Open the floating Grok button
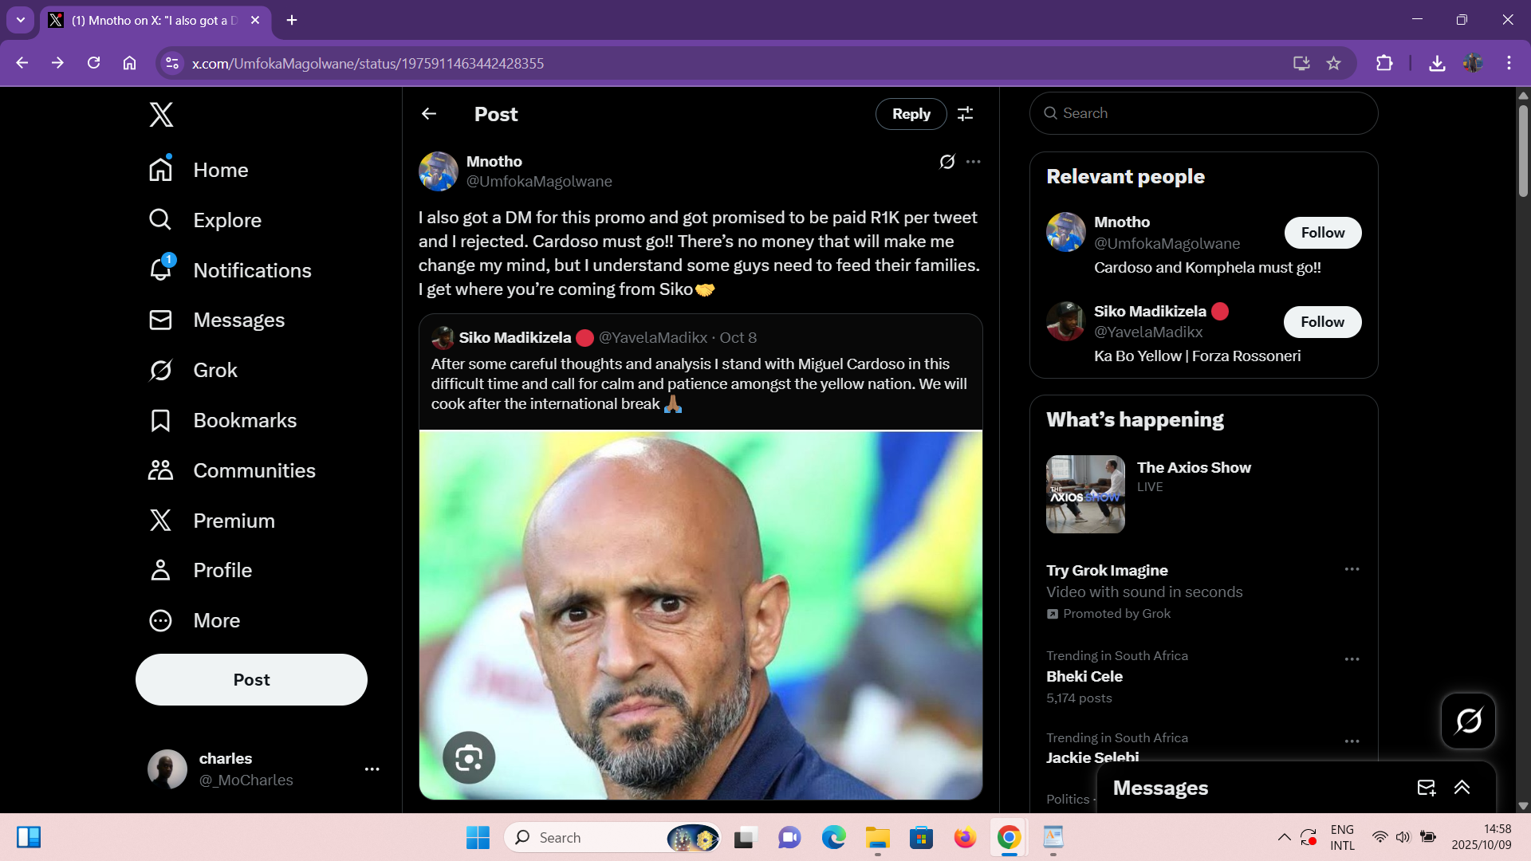The height and width of the screenshot is (861, 1531). click(1468, 721)
